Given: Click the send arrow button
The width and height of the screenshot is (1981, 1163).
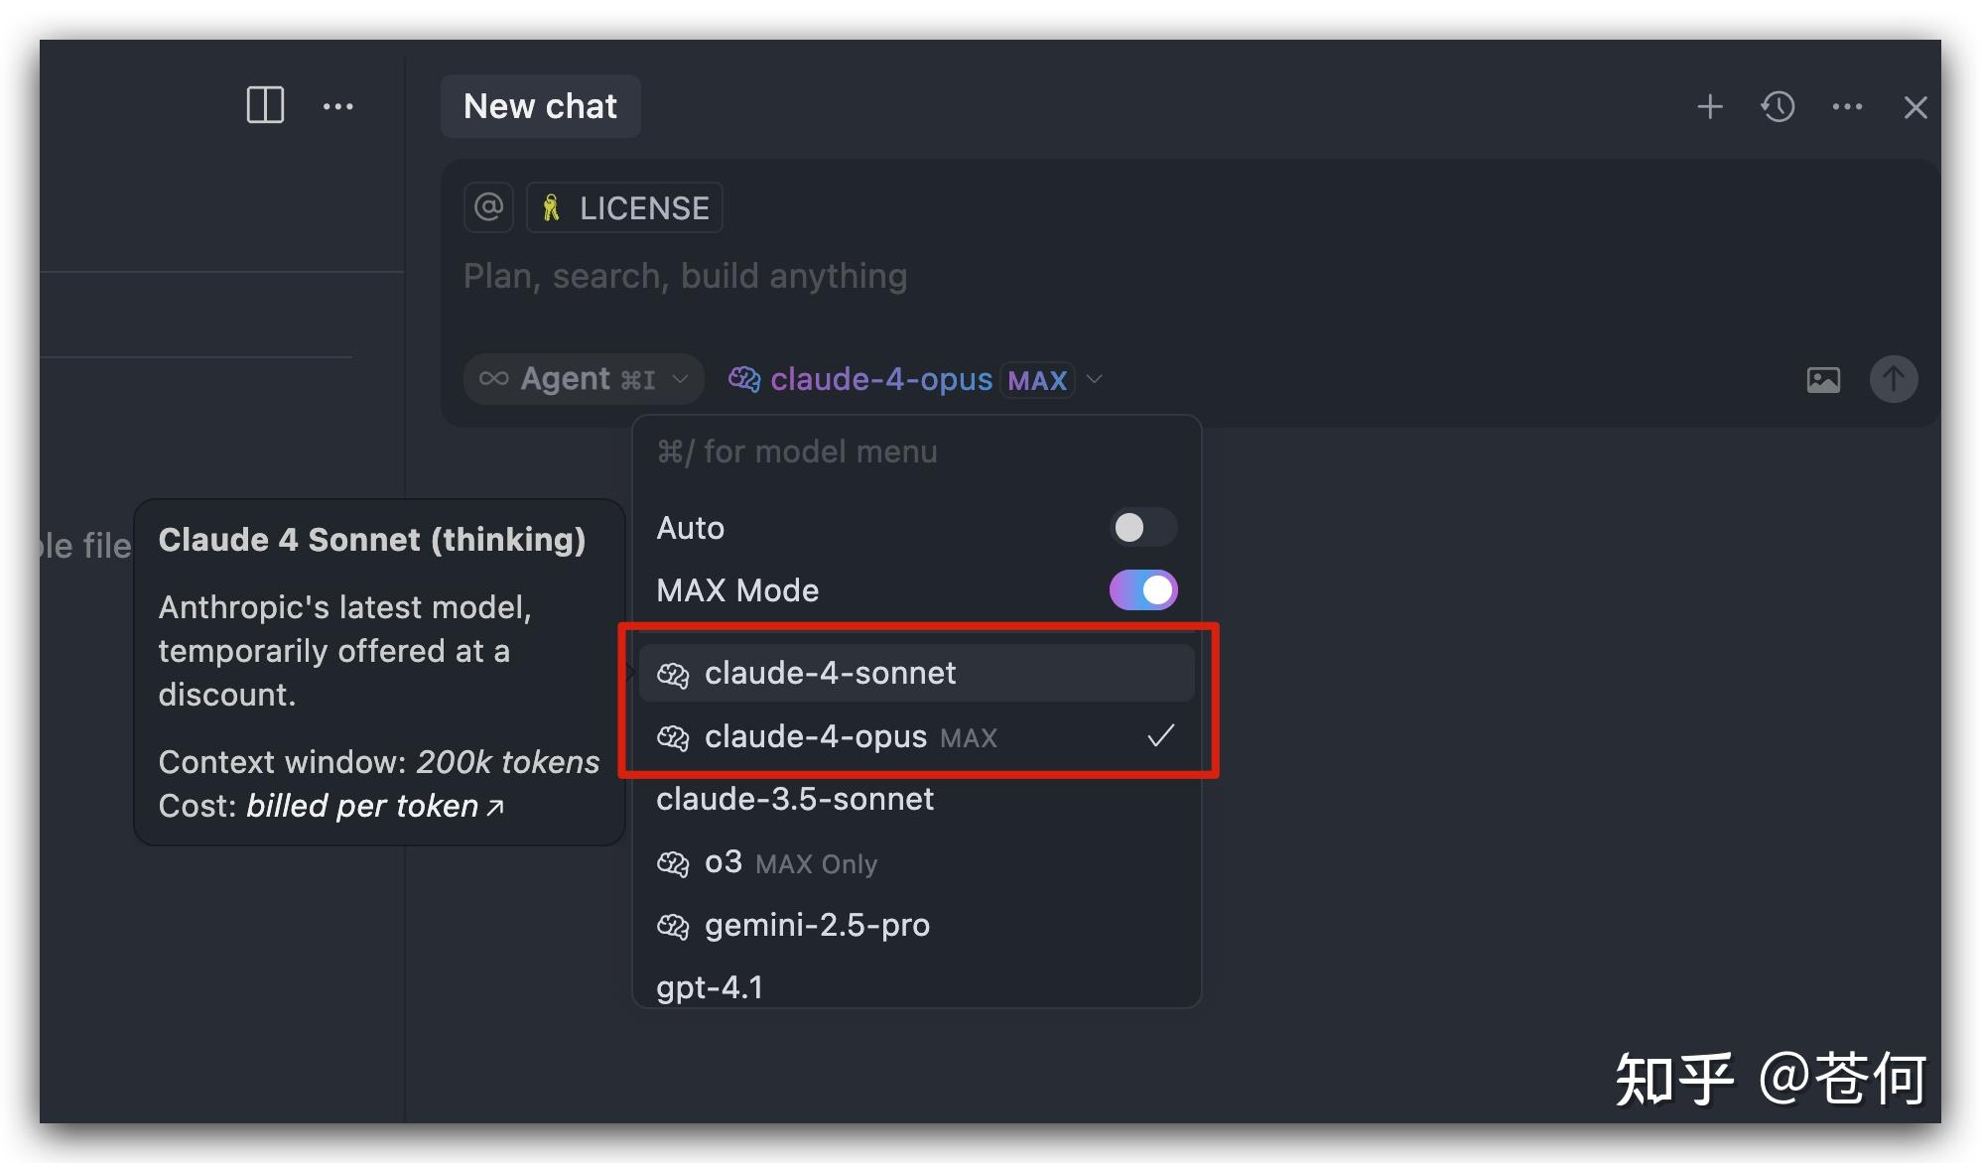Looking at the screenshot, I should point(1893,379).
